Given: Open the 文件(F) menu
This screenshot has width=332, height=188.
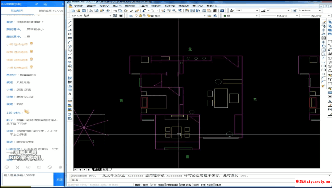Looking at the screenshot, I should pyautogui.click(x=79, y=6).
